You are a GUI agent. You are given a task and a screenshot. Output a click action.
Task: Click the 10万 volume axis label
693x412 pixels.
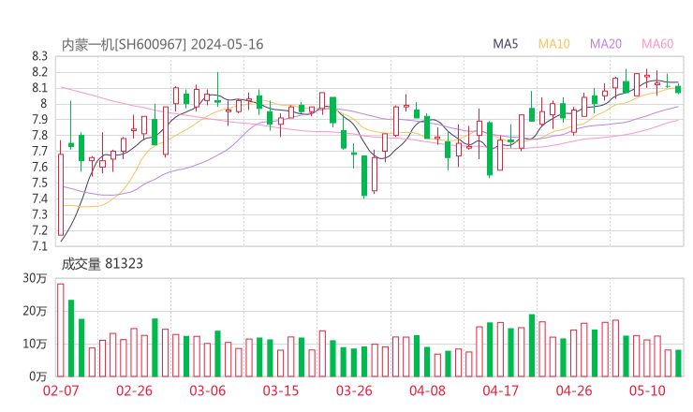tap(35, 344)
